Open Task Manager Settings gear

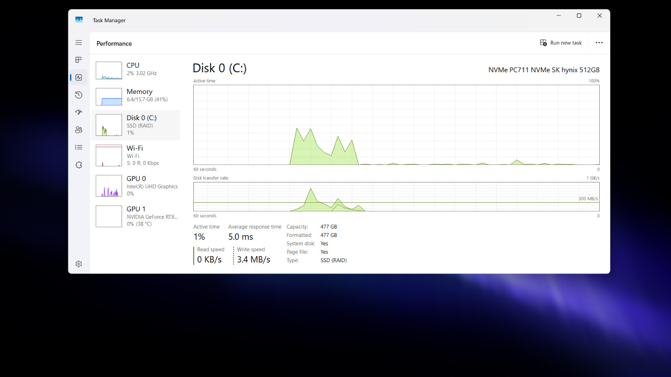[x=78, y=264]
